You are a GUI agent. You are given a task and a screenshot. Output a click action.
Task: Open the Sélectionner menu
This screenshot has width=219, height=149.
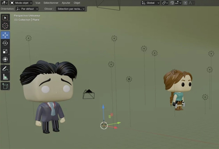pos(51,3)
